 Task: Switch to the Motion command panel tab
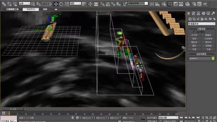tap(203, 14)
